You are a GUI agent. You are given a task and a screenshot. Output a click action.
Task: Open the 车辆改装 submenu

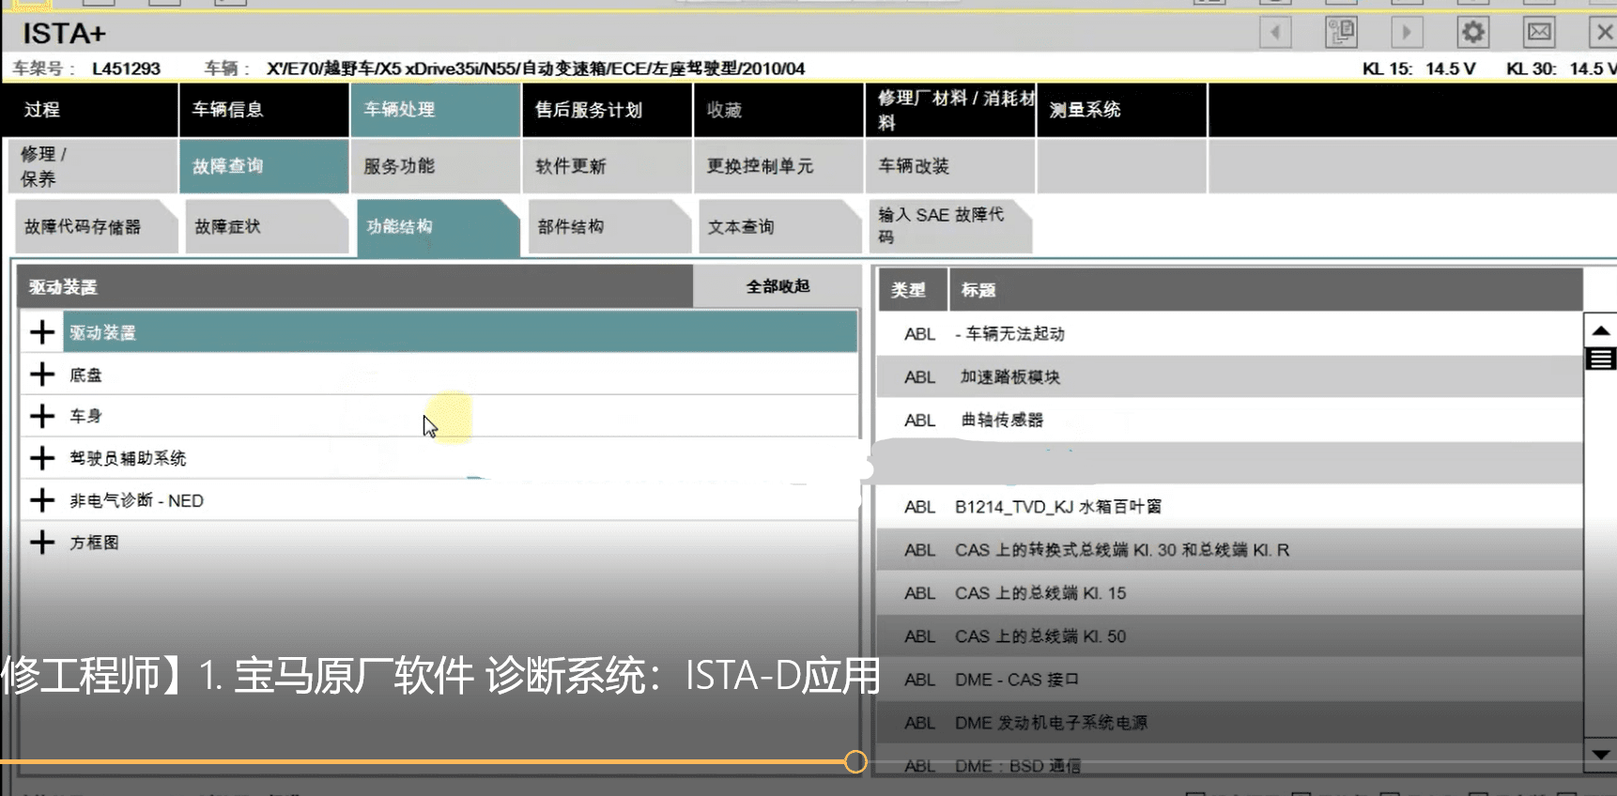pos(951,166)
